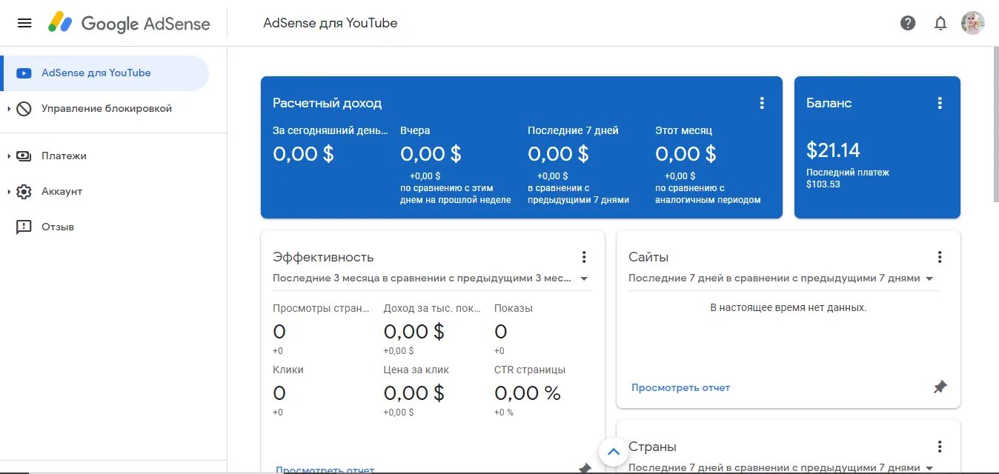Click the round scroll-up chevron button
The width and height of the screenshot is (999, 474).
coord(613,451)
